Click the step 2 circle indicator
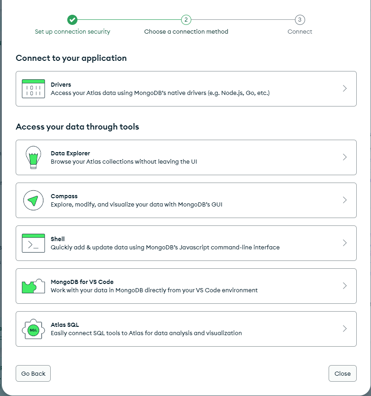 click(186, 20)
